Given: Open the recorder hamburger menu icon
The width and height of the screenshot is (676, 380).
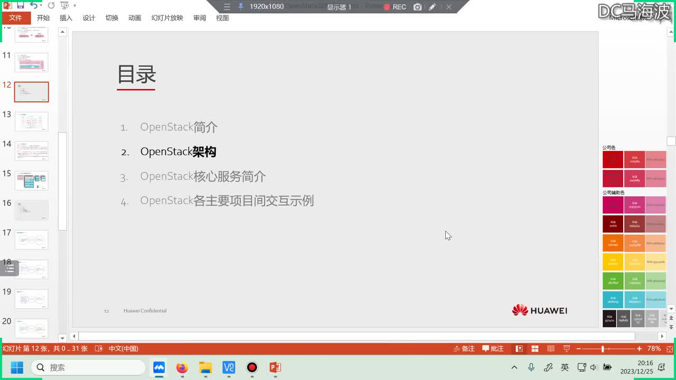Looking at the screenshot, I should pyautogui.click(x=227, y=7).
